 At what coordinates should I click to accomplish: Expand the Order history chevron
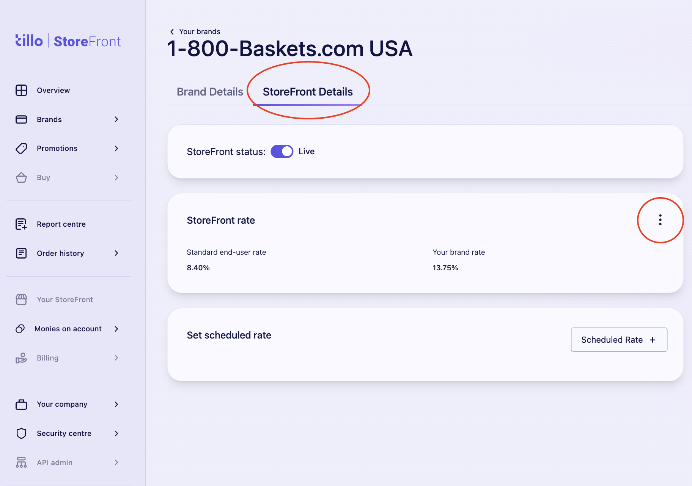(x=116, y=253)
